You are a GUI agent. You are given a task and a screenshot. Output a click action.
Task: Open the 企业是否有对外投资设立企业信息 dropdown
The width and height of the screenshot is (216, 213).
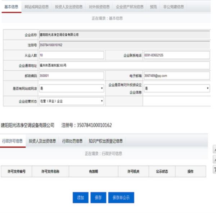(177, 88)
